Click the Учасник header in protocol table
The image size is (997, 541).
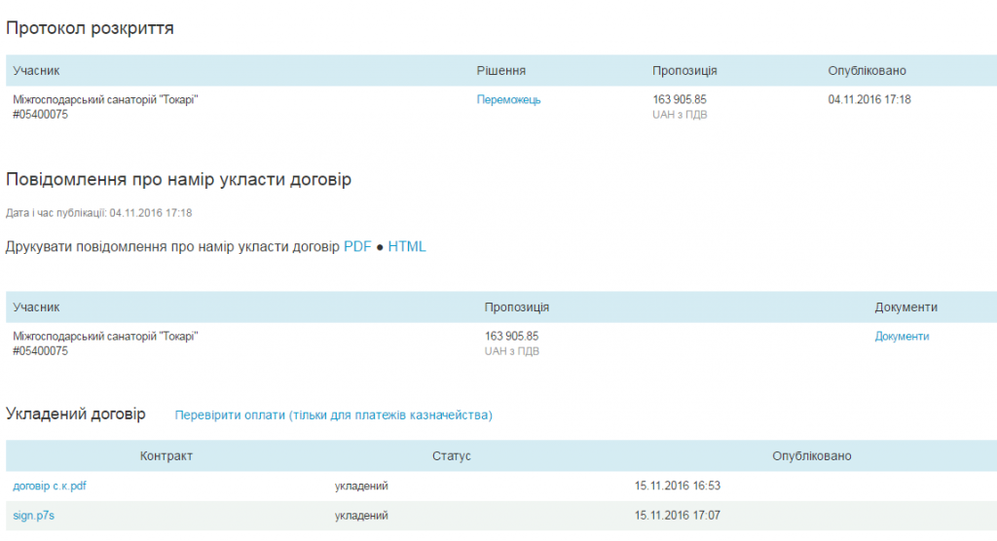click(37, 71)
